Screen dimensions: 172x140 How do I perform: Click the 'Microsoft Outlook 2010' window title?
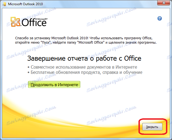(x=25, y=4)
